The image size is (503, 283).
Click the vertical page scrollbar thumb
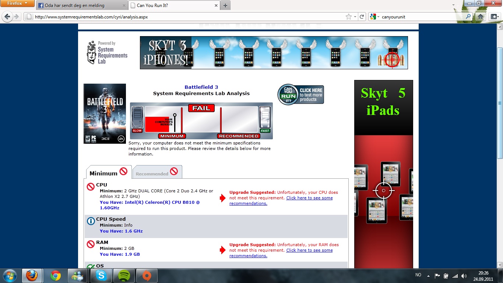pyautogui.click(x=500, y=103)
